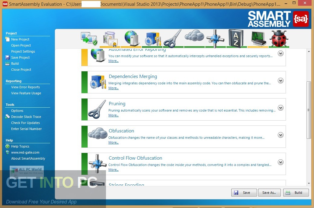Click the Build button at bottom right
The width and height of the screenshot is (314, 208).
pos(296,193)
